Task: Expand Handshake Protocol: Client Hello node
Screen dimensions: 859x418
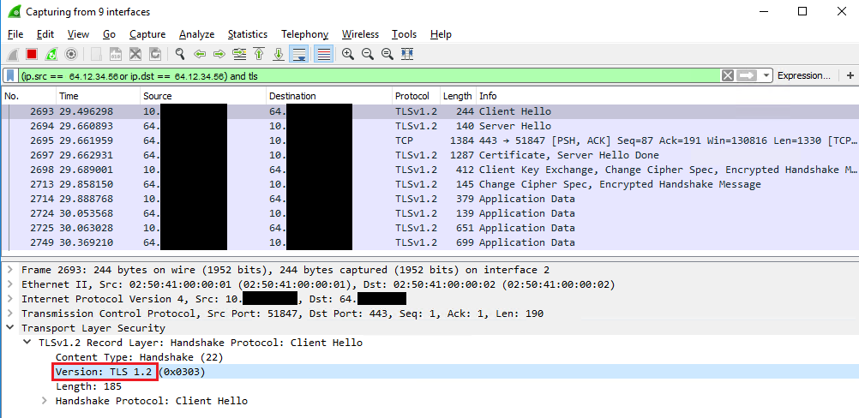Action: [x=45, y=401]
